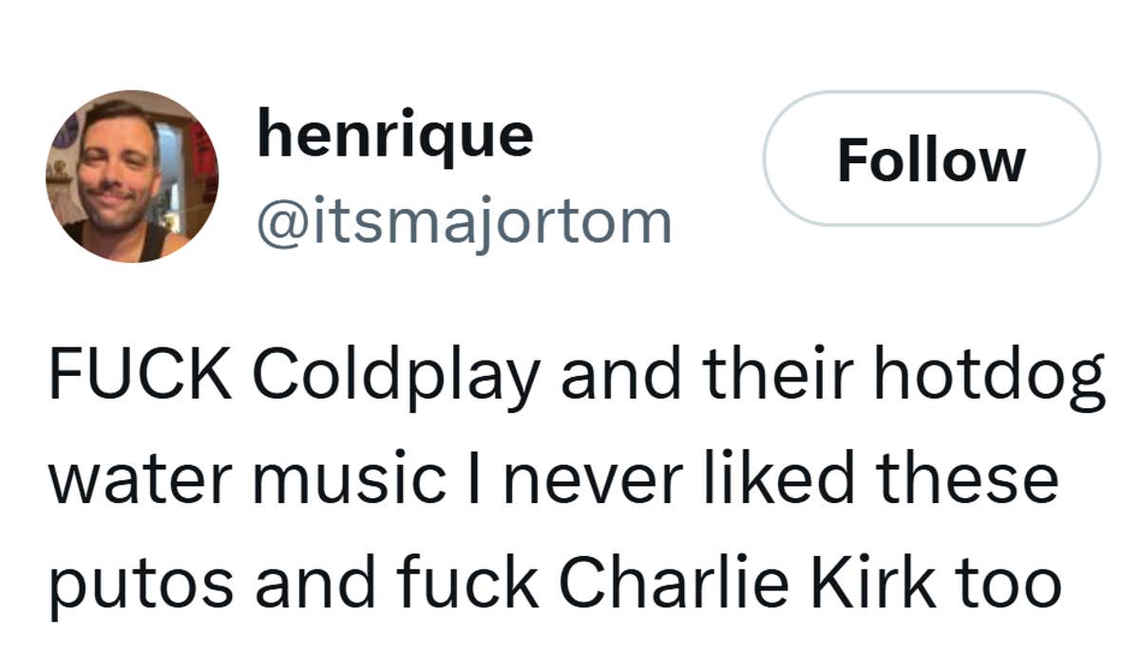Open henrique's profile via display name
This screenshot has width=1140, height=670.
pos(396,135)
